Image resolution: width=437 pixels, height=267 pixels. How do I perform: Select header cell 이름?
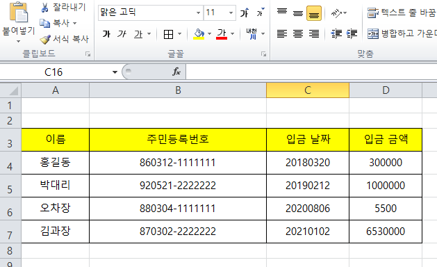[x=56, y=140]
